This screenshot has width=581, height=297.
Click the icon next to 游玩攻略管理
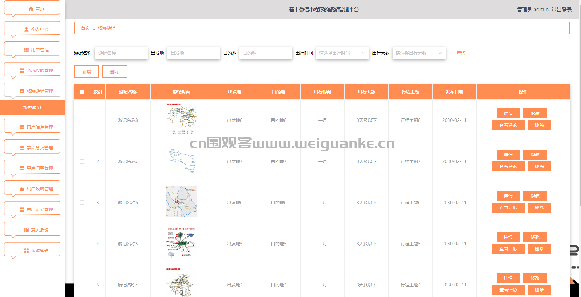(22, 70)
